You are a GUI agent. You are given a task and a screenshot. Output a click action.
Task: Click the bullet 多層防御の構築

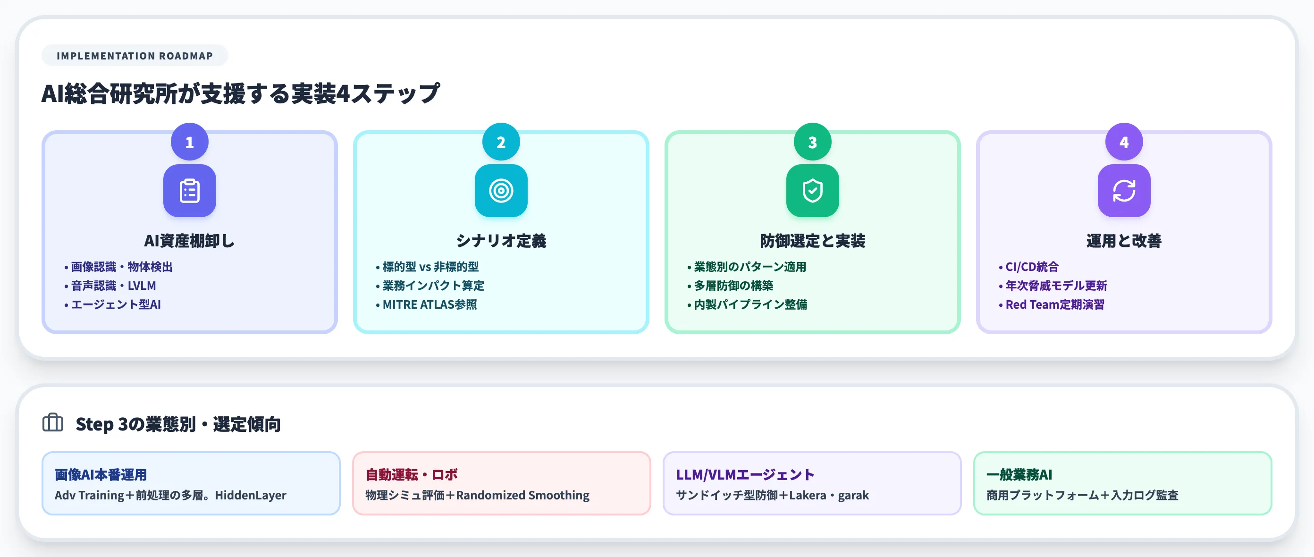pos(730,286)
